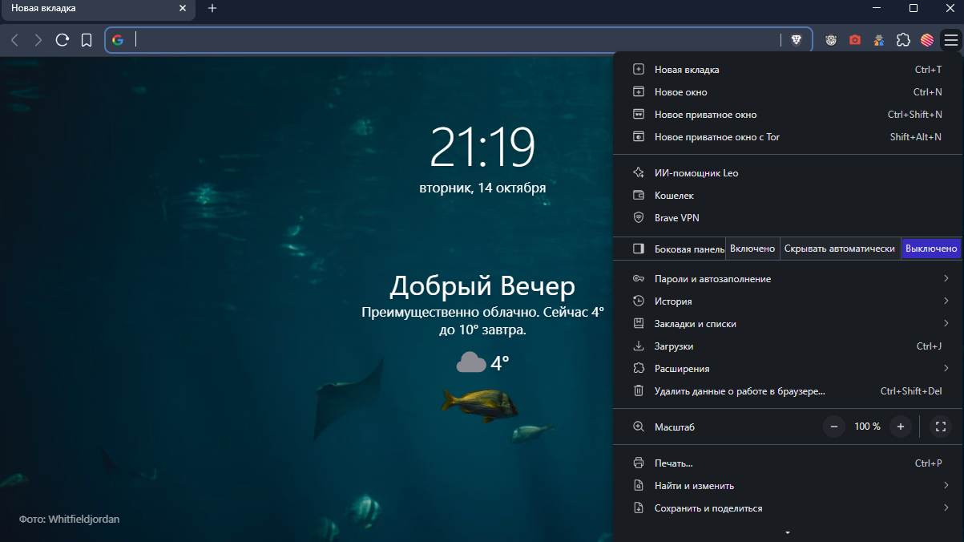Screen dimensions: 964x542
Task: Go forward with the right arrow
Action: point(38,40)
